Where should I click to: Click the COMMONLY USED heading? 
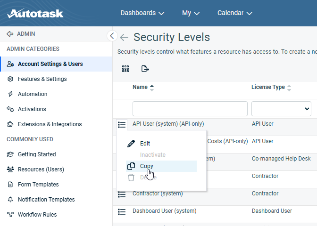(x=30, y=139)
